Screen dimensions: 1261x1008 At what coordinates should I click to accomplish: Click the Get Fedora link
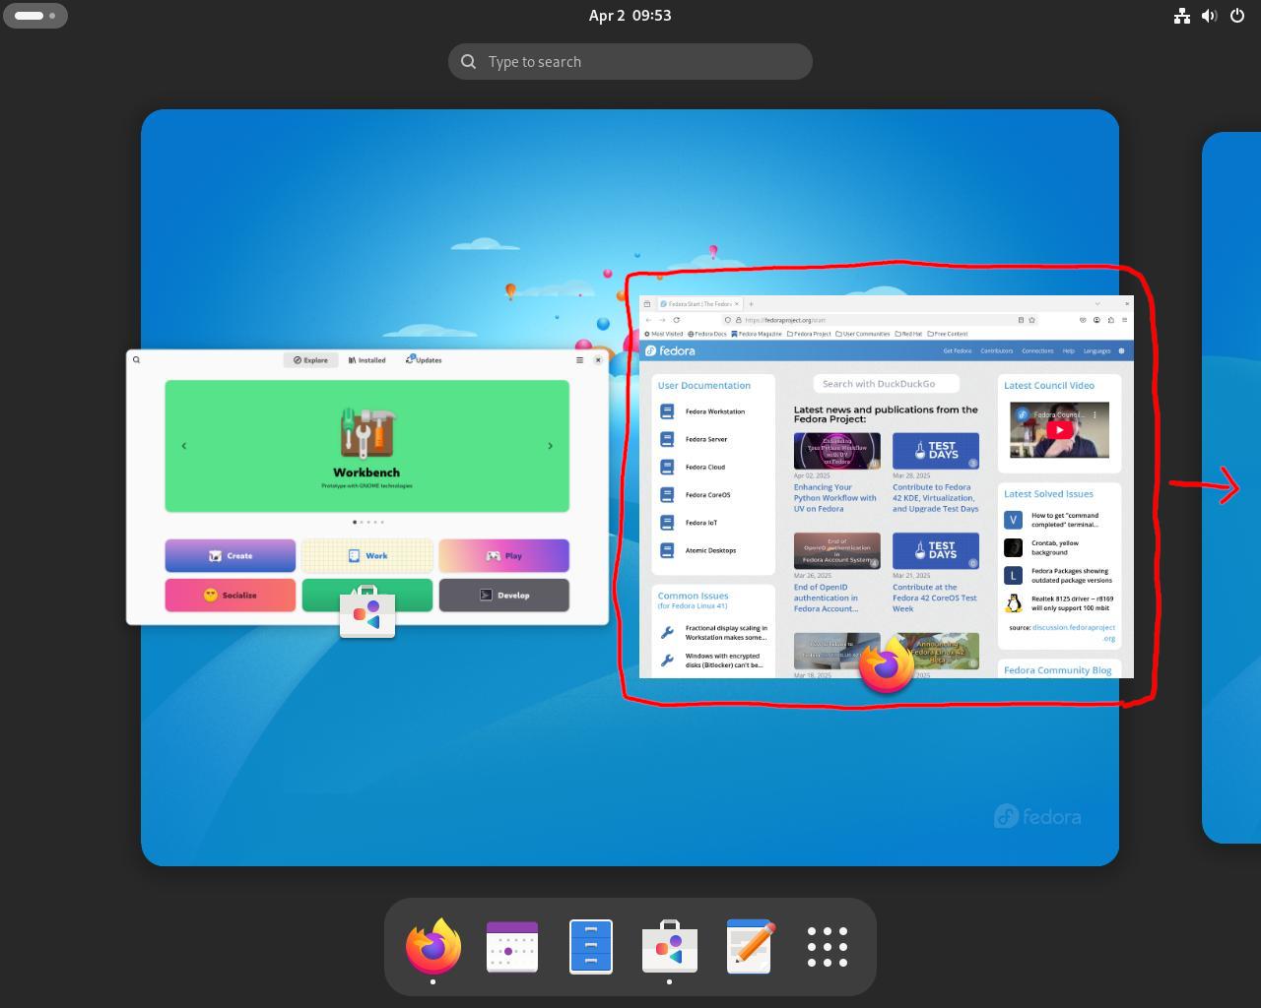click(x=958, y=350)
